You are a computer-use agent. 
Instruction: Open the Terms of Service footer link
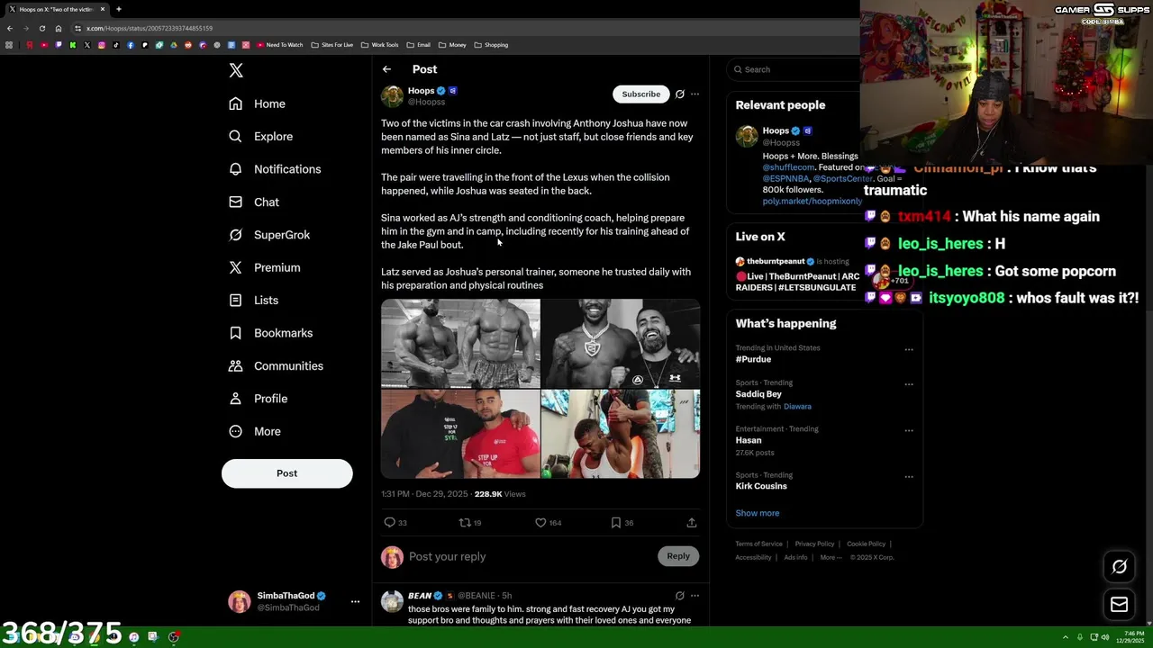coord(758,544)
